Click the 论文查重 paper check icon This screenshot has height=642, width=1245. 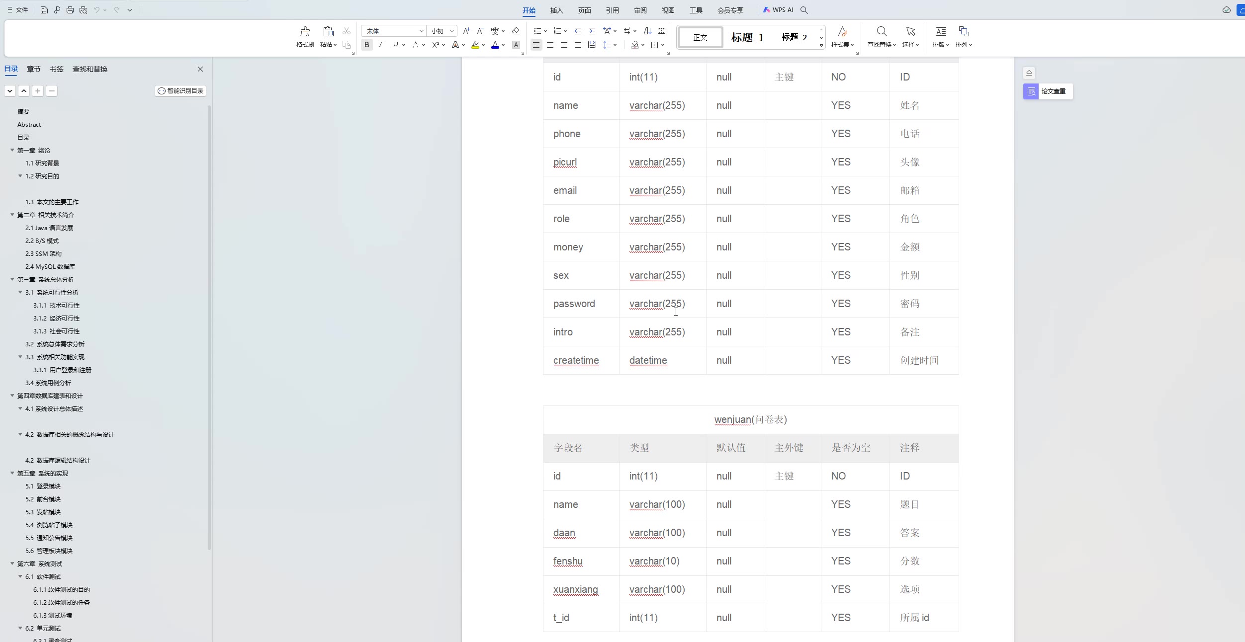click(x=1031, y=91)
